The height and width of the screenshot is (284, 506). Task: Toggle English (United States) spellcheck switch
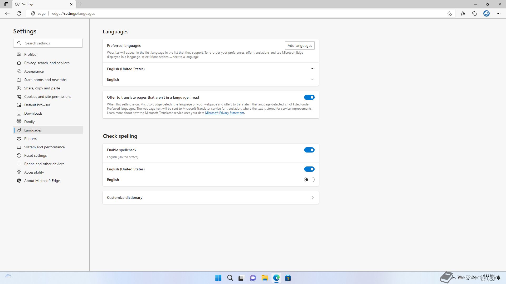(309, 169)
